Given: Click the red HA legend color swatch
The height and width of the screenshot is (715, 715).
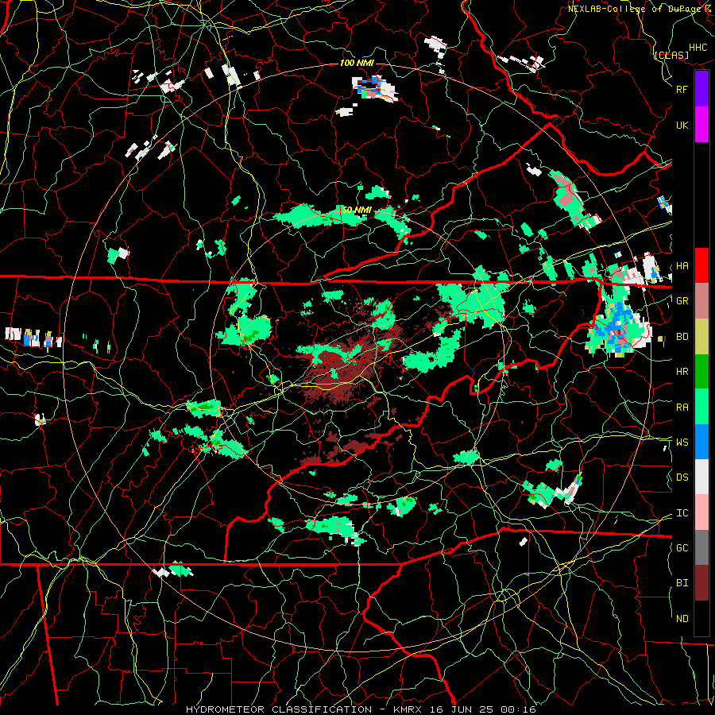Looking at the screenshot, I should 701,265.
